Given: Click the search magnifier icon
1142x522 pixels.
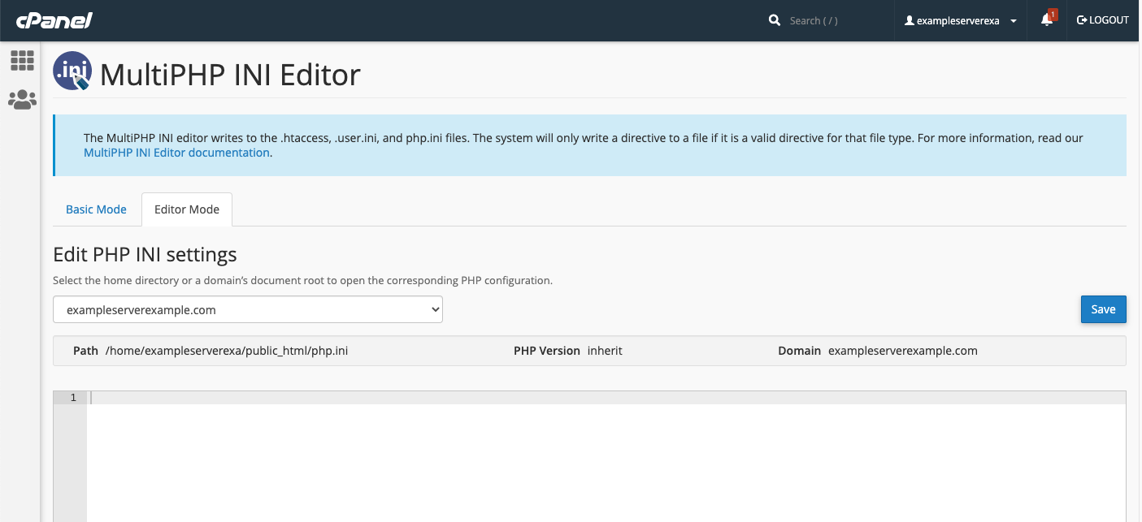Looking at the screenshot, I should pos(775,20).
